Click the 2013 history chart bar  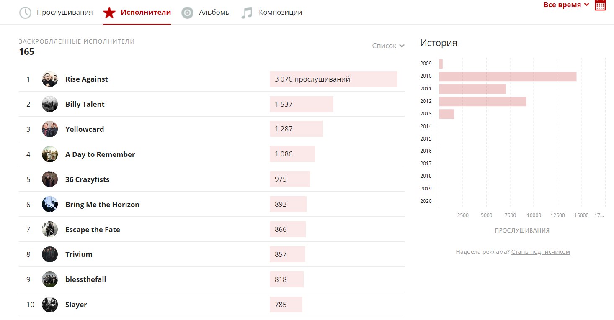pyautogui.click(x=446, y=114)
